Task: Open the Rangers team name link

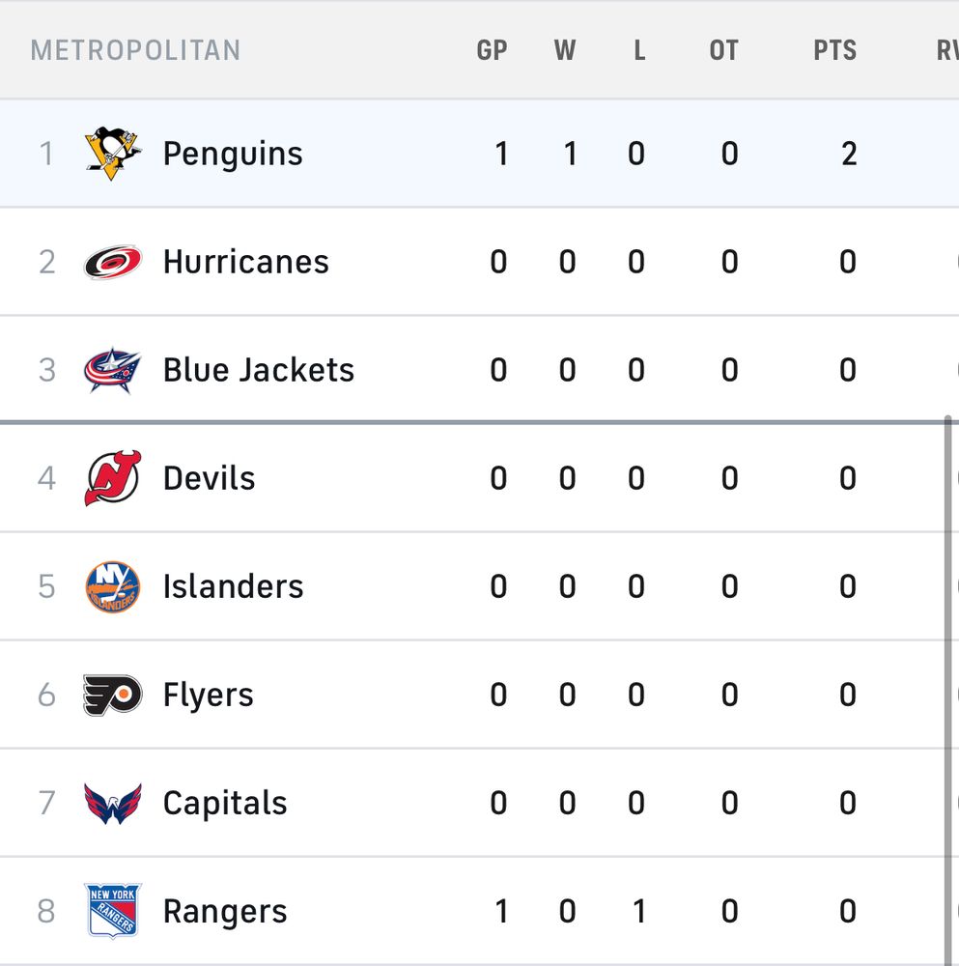Action: pyautogui.click(x=225, y=911)
